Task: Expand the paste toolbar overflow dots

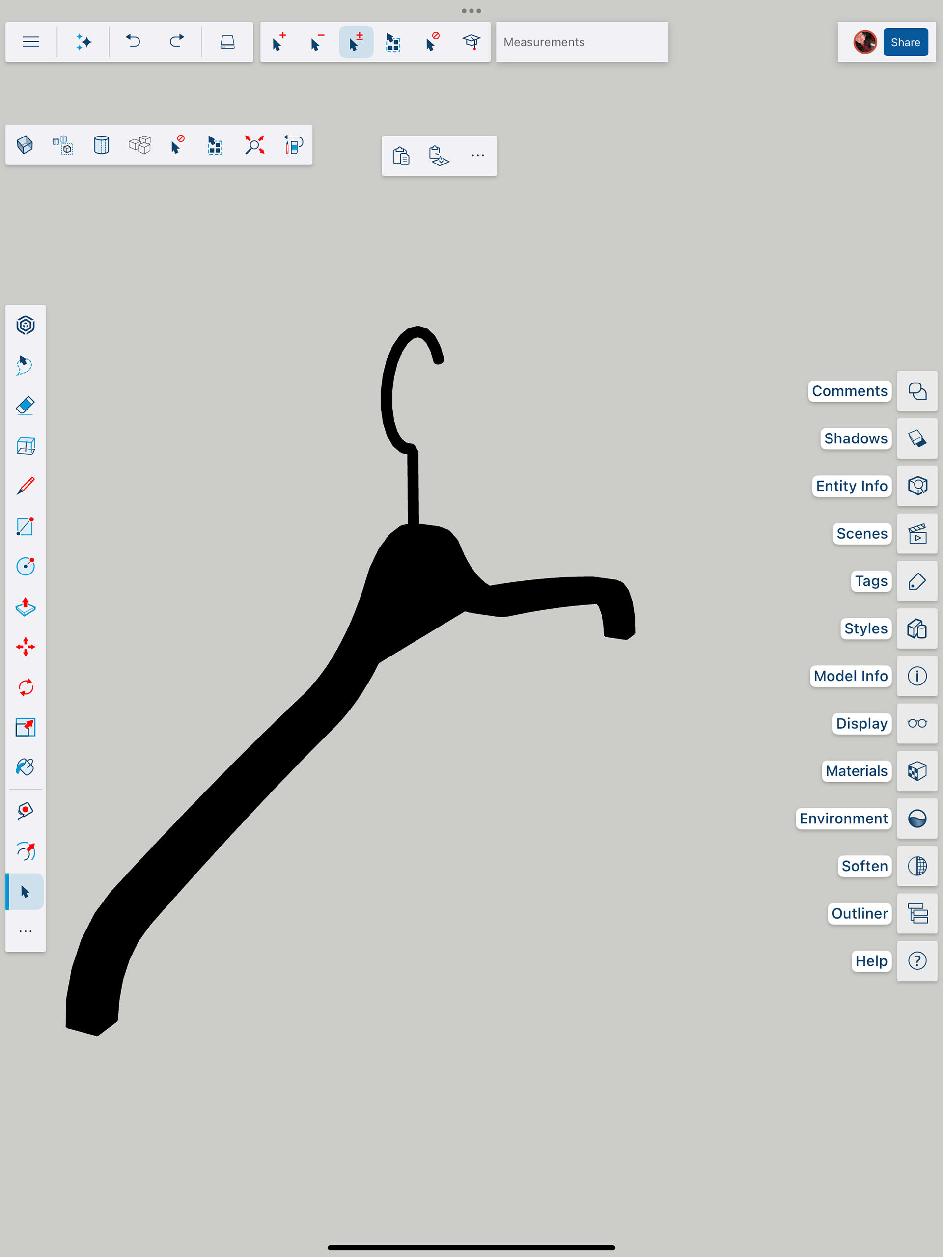Action: (x=477, y=156)
